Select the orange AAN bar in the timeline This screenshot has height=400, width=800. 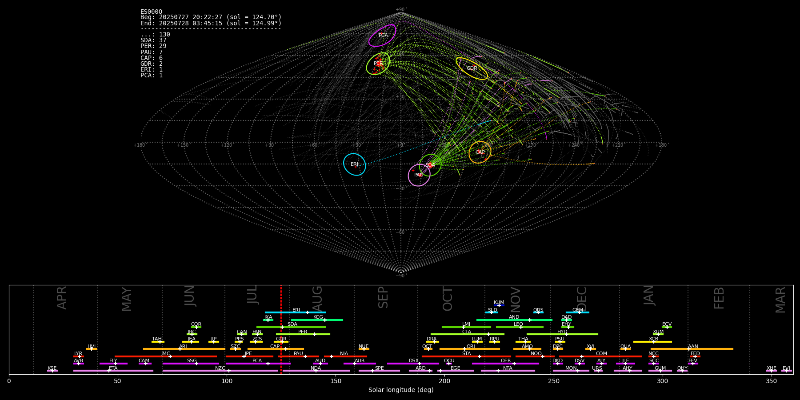[692, 349]
